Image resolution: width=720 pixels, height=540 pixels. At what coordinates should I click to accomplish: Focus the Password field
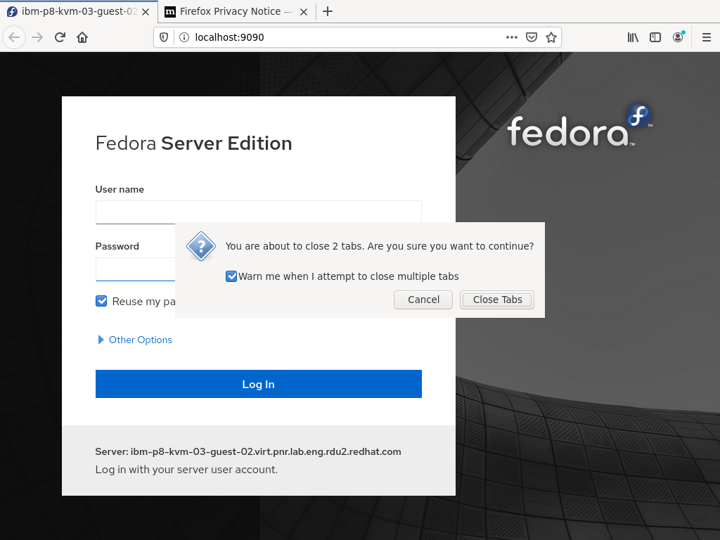136,269
